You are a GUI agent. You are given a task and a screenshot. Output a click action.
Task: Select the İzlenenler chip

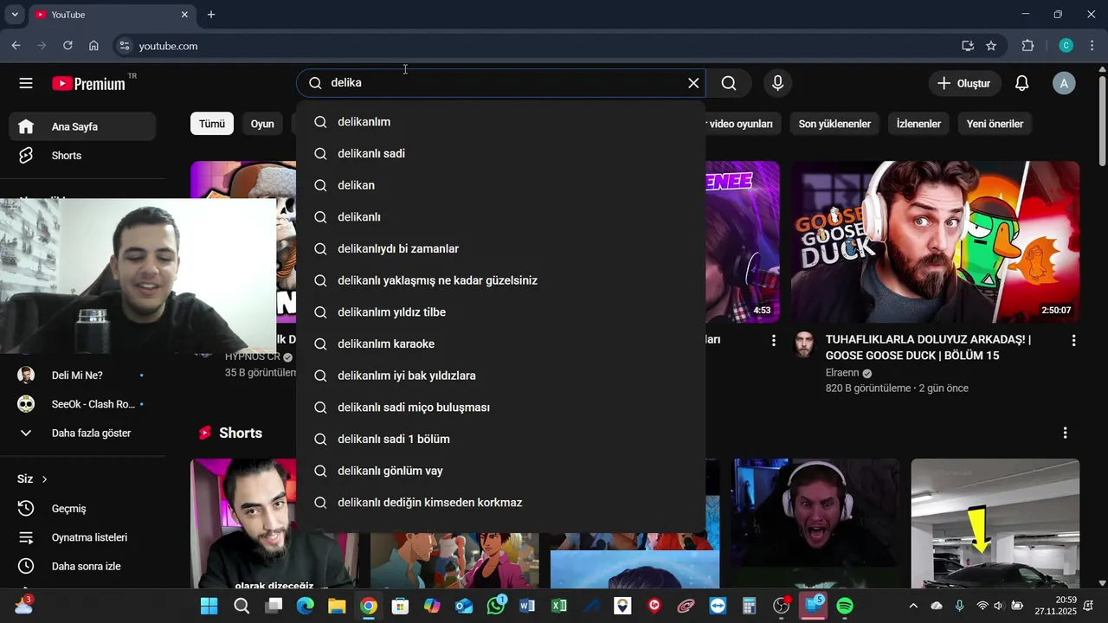[x=918, y=124]
